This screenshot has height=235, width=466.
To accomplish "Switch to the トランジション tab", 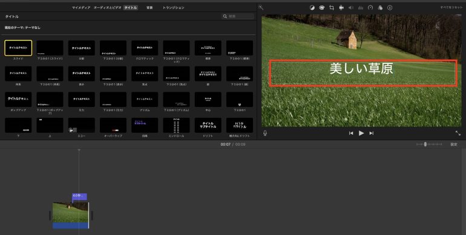I will (173, 8).
